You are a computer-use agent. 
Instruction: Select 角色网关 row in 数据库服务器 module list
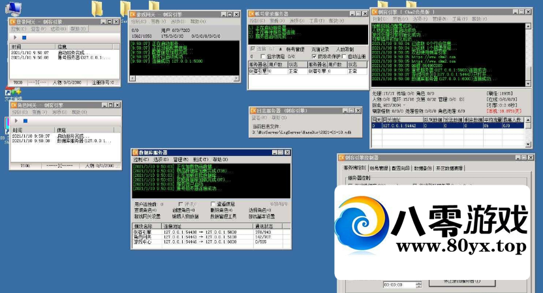[x=211, y=237]
